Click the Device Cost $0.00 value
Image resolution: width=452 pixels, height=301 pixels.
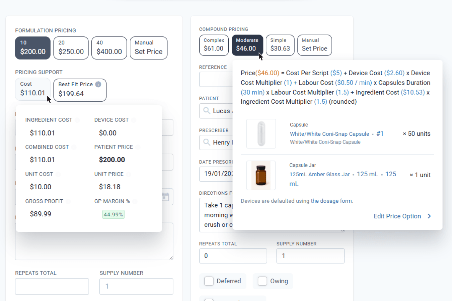tap(108, 133)
